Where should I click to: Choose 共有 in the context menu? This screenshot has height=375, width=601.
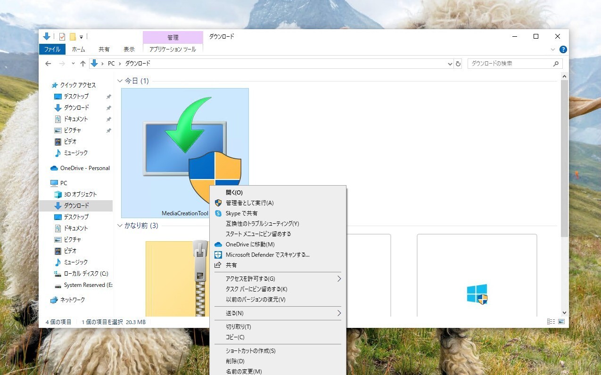click(x=278, y=265)
